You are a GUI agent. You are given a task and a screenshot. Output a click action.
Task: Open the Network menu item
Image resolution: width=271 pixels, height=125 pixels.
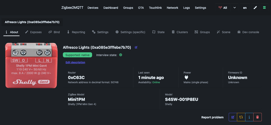[x=172, y=8]
